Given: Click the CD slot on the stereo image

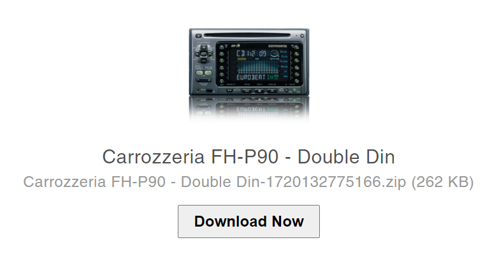Looking at the screenshot, I should [x=247, y=35].
